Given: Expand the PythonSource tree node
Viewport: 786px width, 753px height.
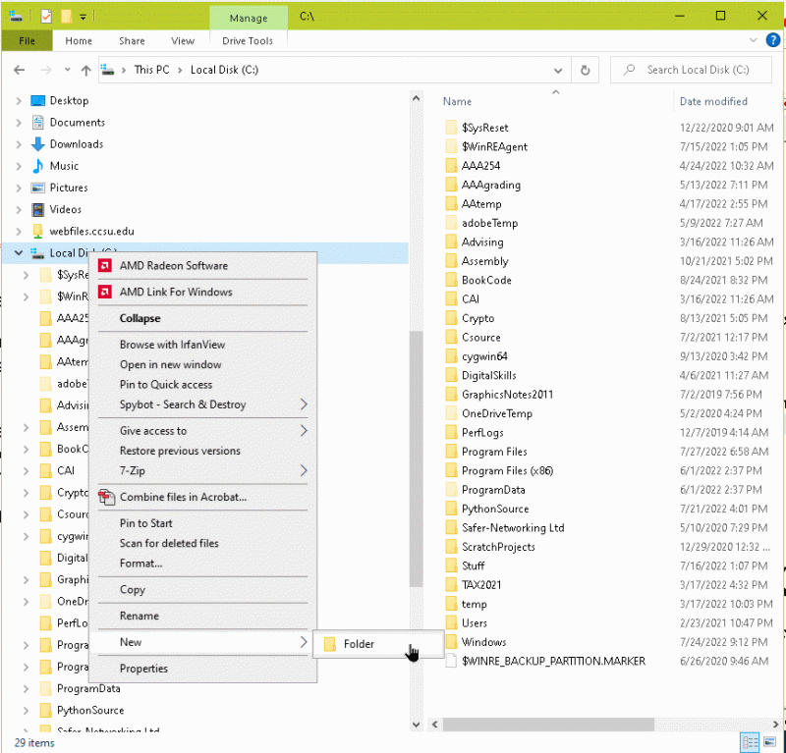Looking at the screenshot, I should [x=27, y=710].
